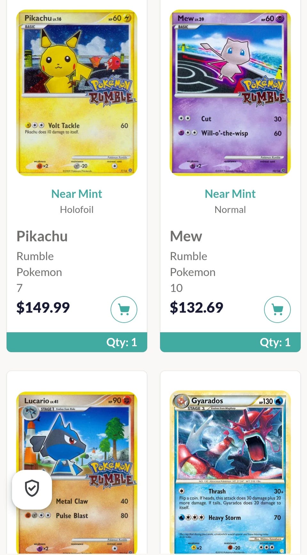Open the Mew Rumble card image
The height and width of the screenshot is (555, 307).
[230, 93]
